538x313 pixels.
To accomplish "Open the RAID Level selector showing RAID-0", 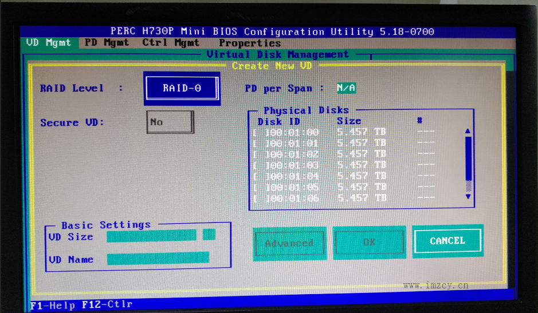I will 182,88.
